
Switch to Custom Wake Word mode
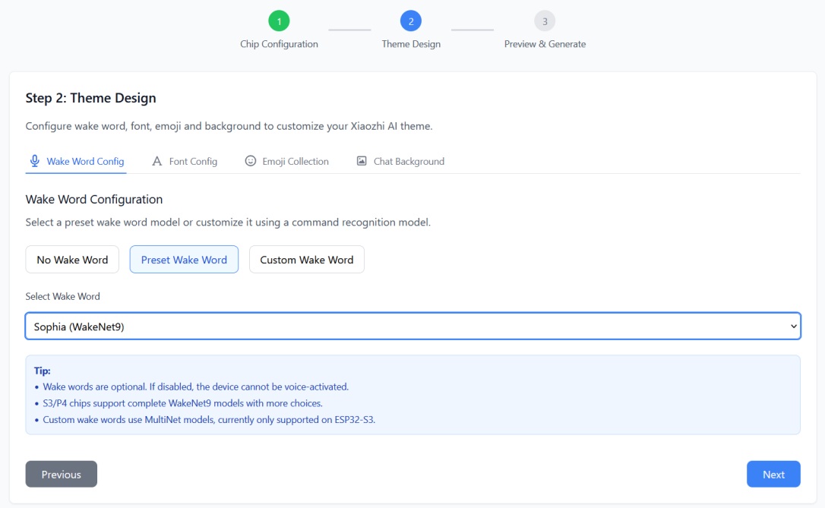[306, 260]
